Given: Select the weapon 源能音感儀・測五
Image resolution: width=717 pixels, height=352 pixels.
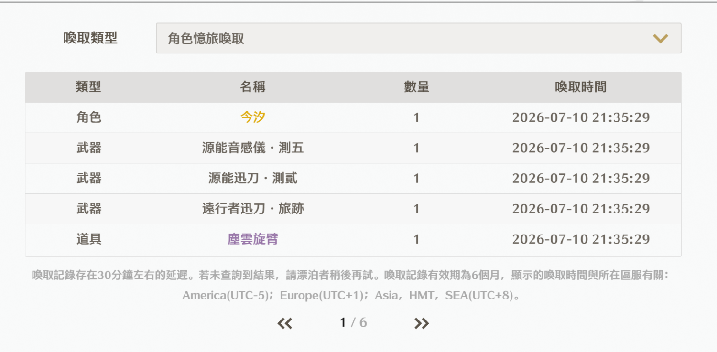Looking at the screenshot, I should (x=252, y=148).
